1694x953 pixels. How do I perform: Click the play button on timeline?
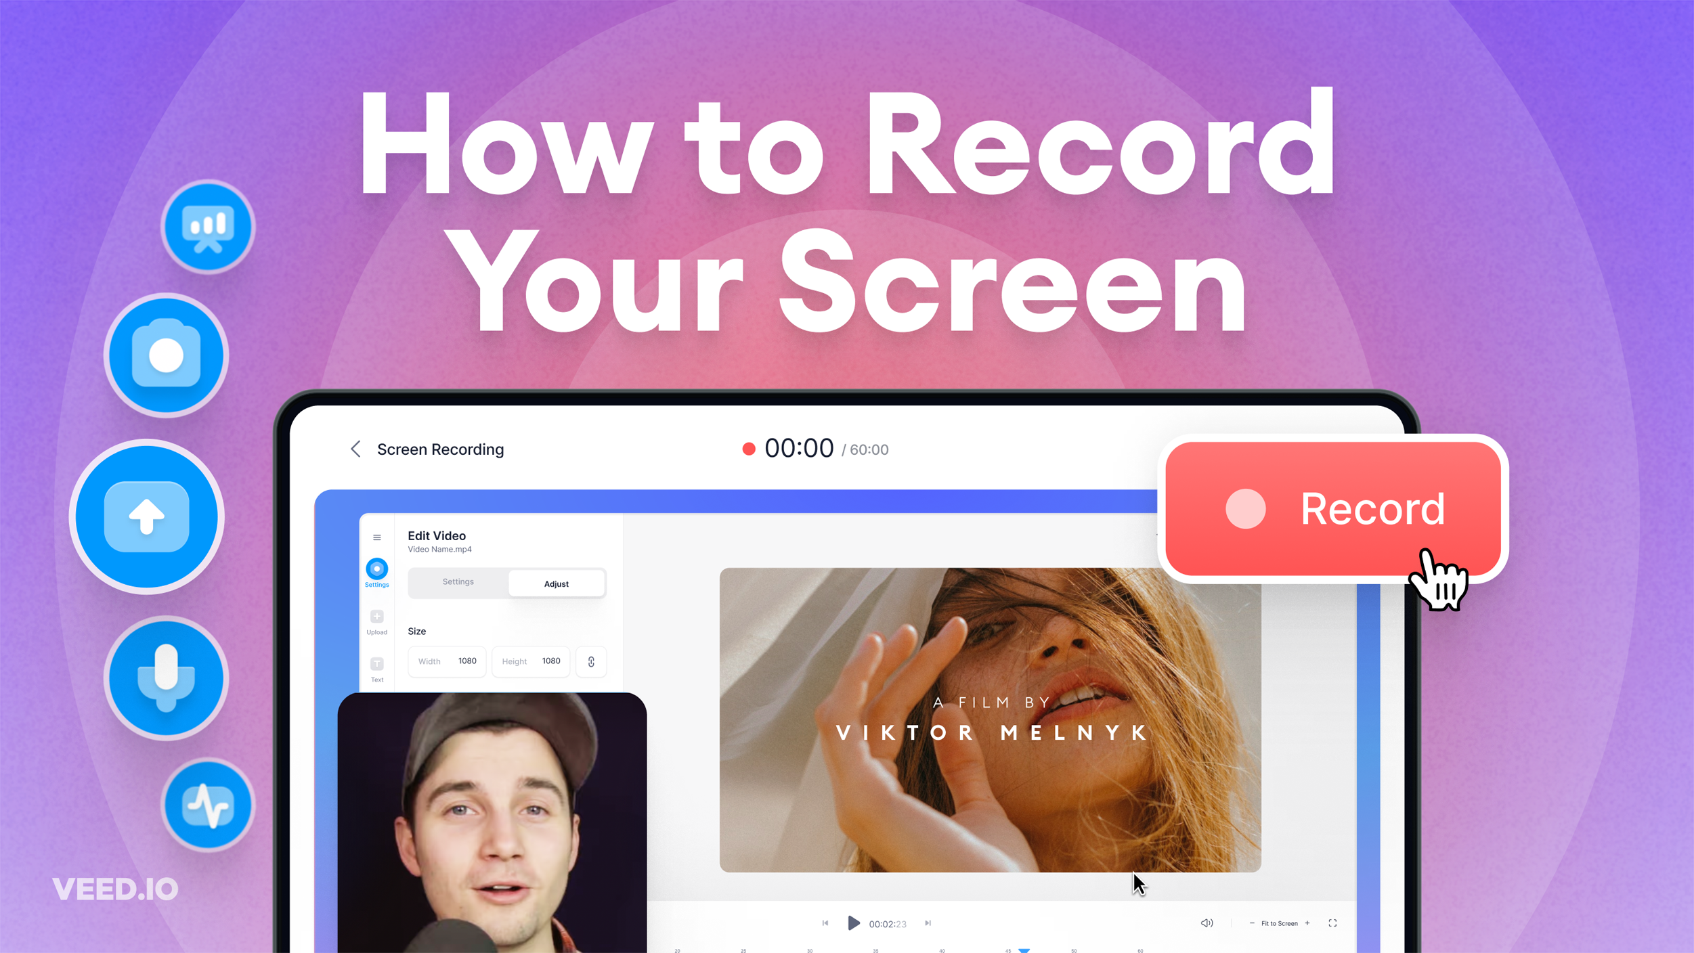(x=854, y=923)
